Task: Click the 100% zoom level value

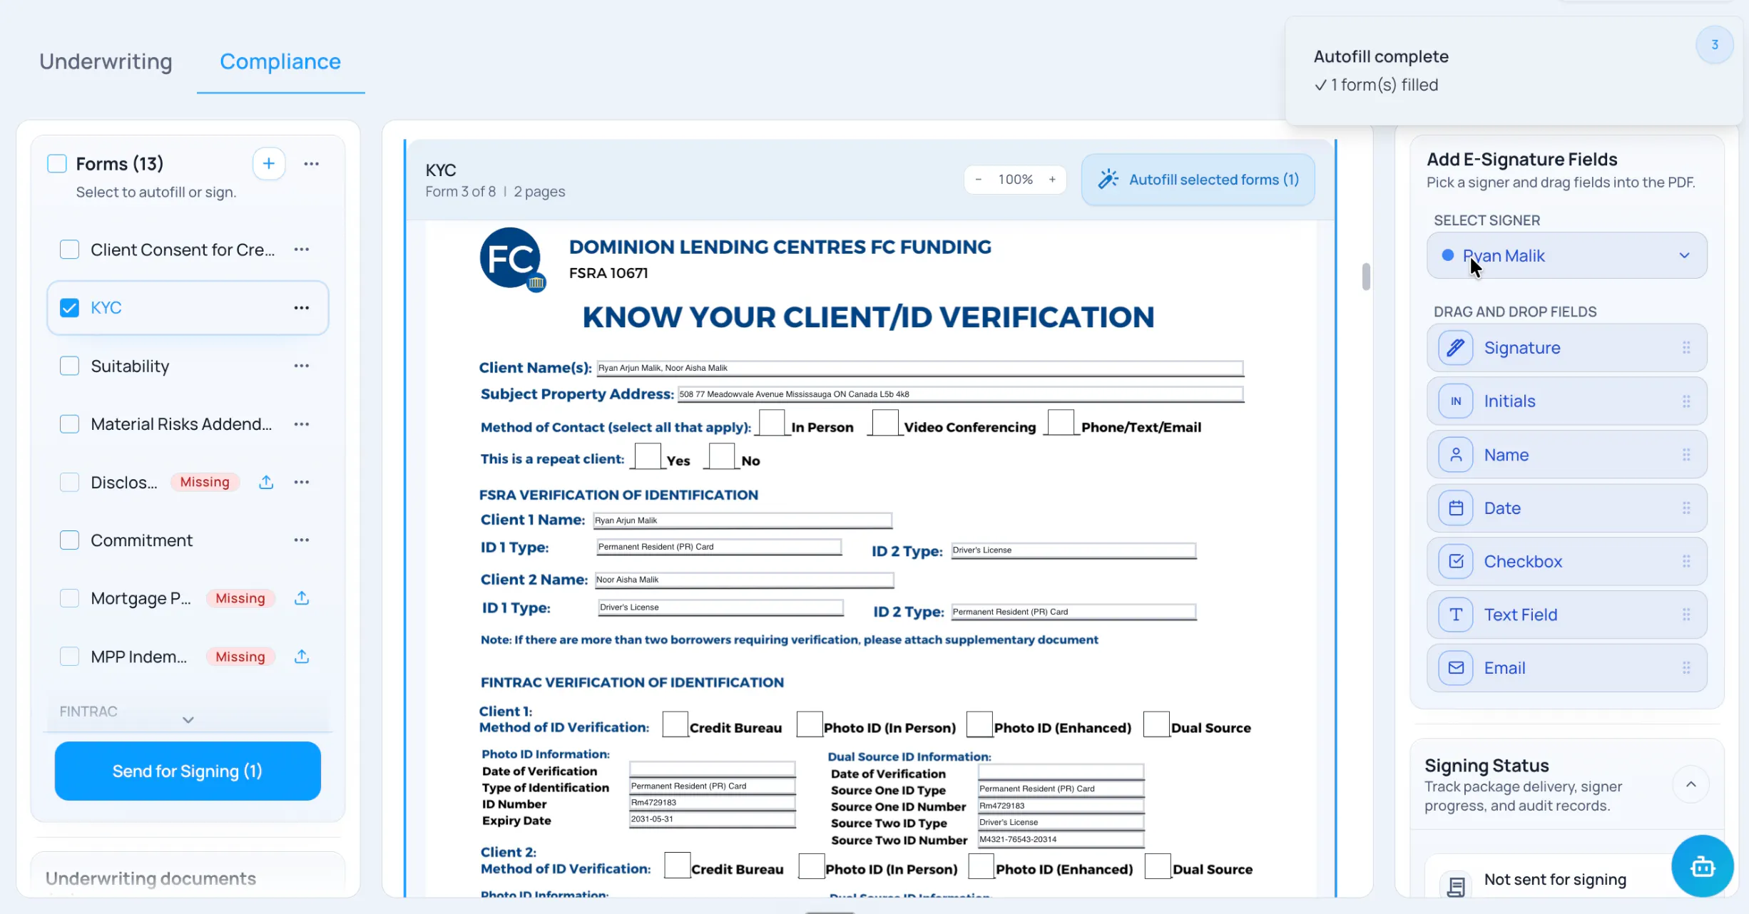Action: click(x=1015, y=180)
